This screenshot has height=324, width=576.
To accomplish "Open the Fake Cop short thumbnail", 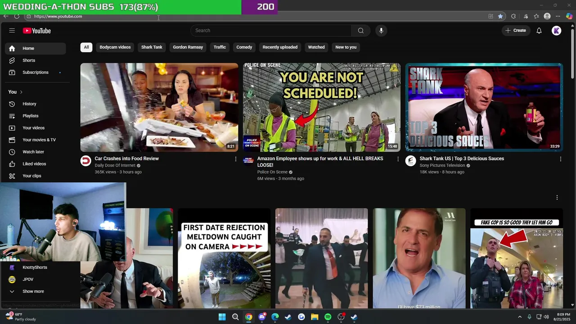I will [517, 258].
